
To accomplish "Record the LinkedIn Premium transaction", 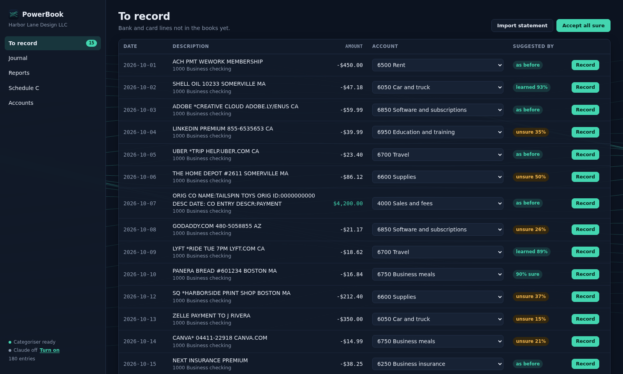I will point(585,132).
